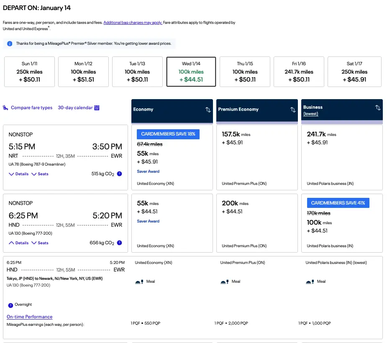The image size is (387, 343).
Task: Expand Seats for UA 130 flight
Action: pos(40,243)
